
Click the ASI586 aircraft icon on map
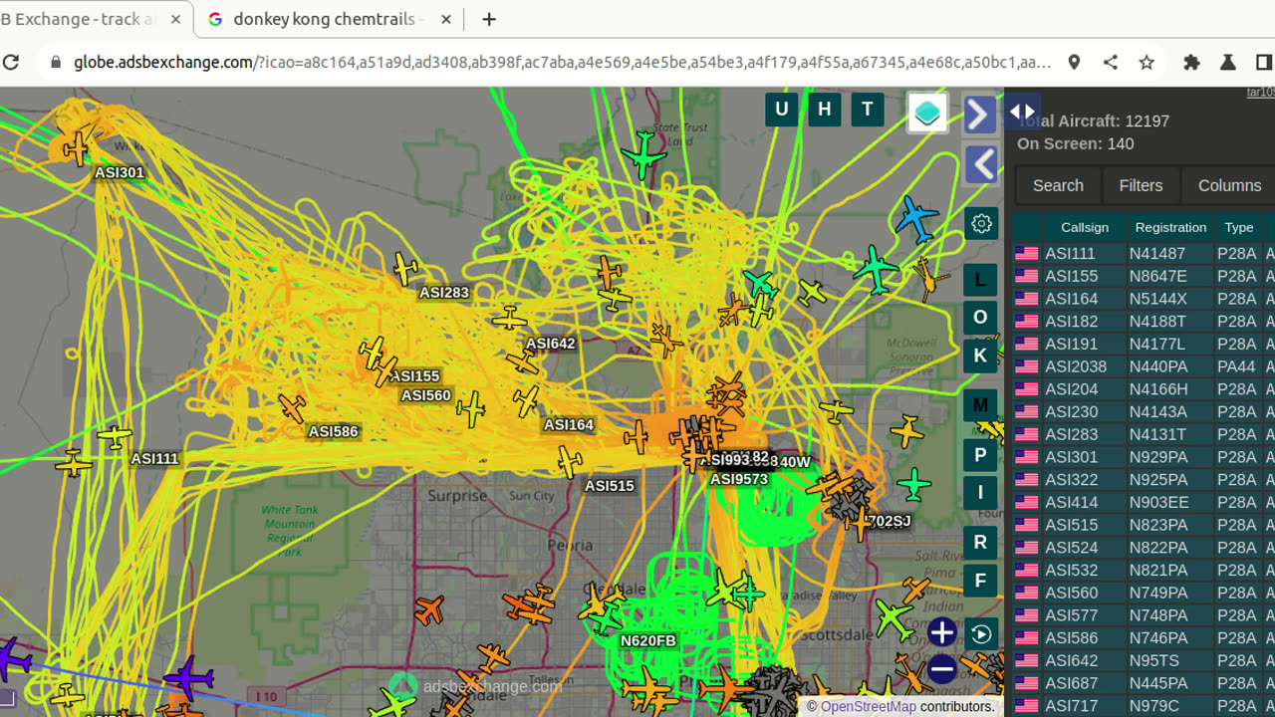click(292, 407)
